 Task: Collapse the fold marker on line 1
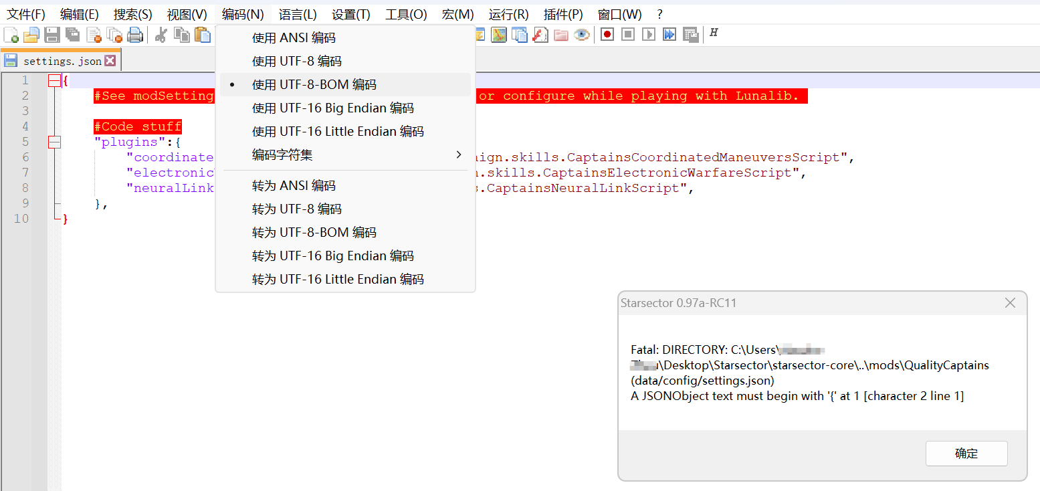pos(54,81)
